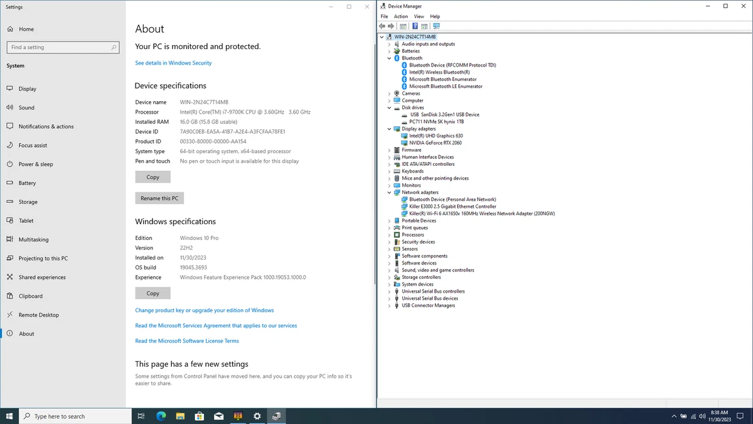The height and width of the screenshot is (424, 753).
Task: Select Microsoft Bluetooth LE Enumerator entry
Action: [446, 87]
